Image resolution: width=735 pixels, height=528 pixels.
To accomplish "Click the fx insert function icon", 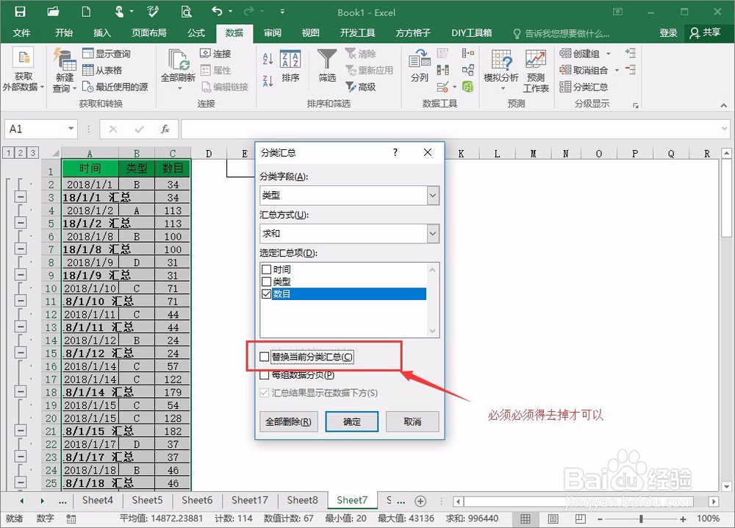I will [165, 129].
